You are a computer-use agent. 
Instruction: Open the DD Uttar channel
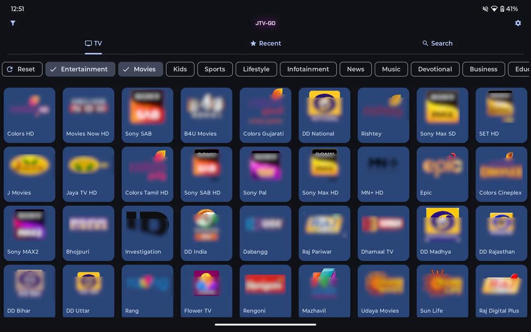(88, 291)
